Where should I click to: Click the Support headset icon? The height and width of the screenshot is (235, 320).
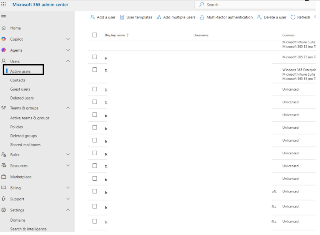tap(4, 199)
